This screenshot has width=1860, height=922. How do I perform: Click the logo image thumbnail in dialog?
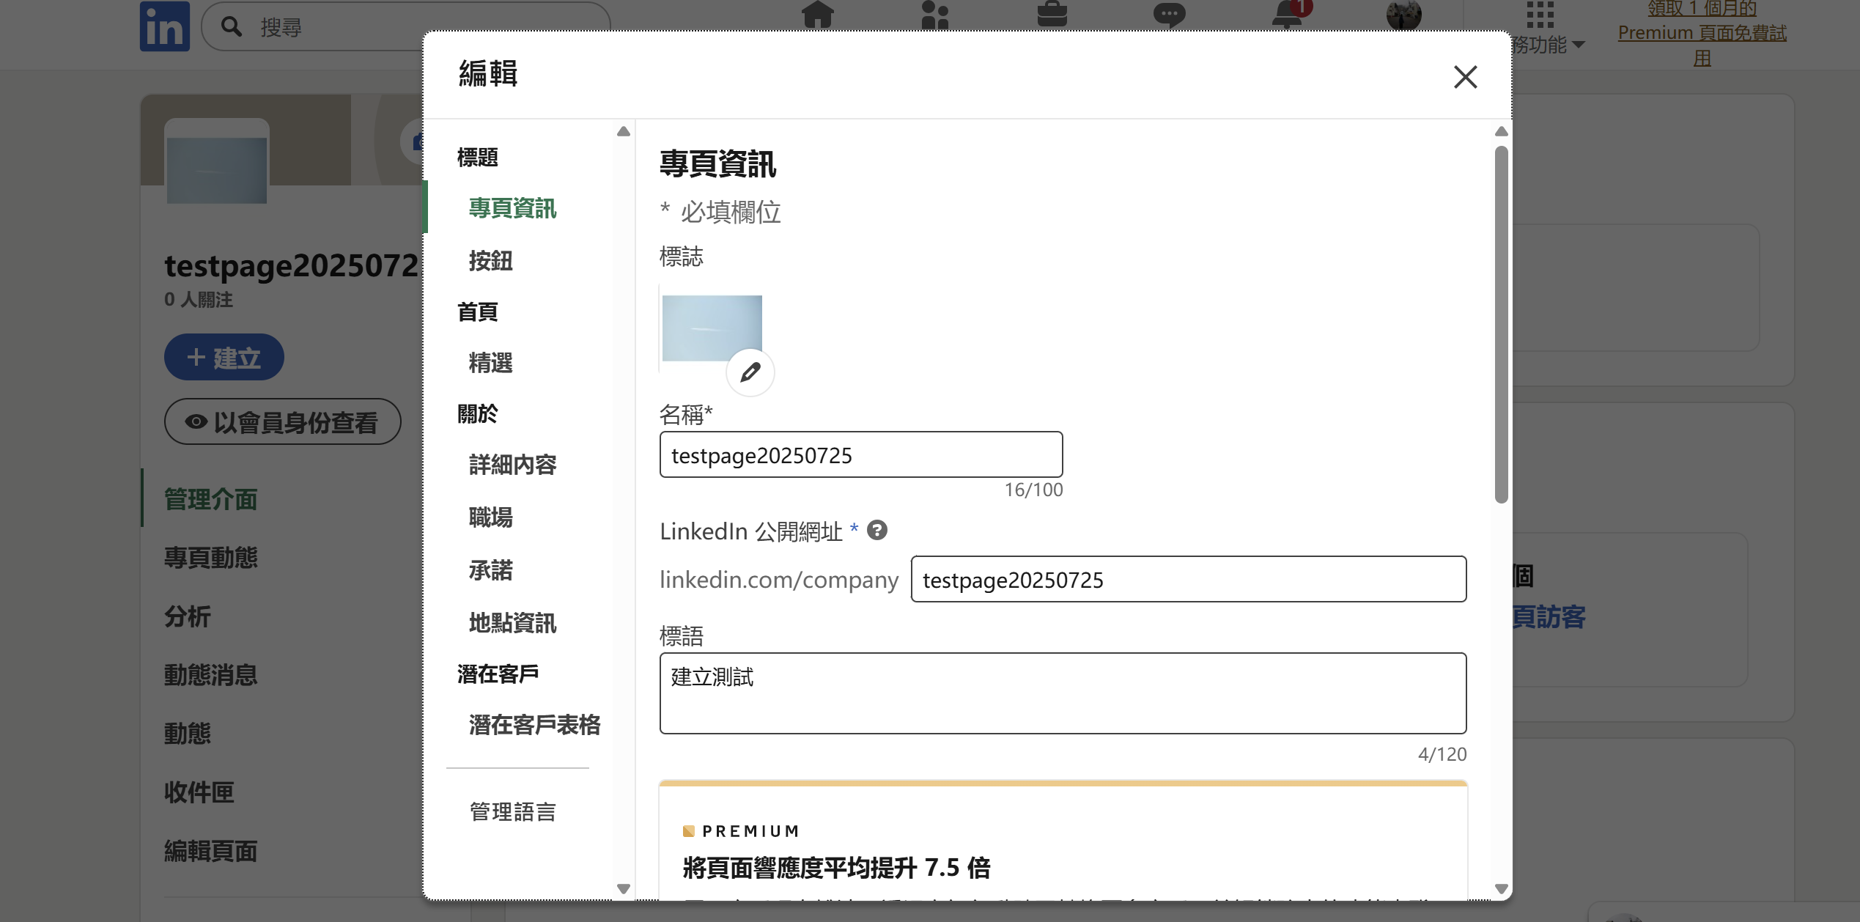[712, 328]
